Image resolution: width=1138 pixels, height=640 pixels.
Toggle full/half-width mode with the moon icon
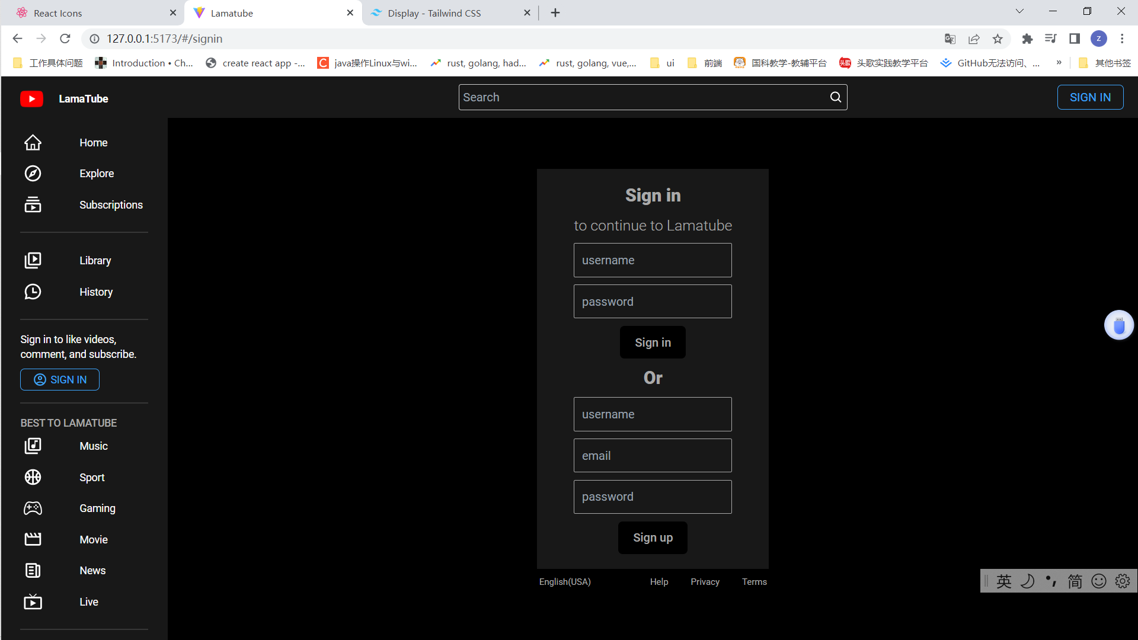[x=1028, y=581]
